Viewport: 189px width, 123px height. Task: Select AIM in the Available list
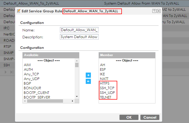point(27,65)
